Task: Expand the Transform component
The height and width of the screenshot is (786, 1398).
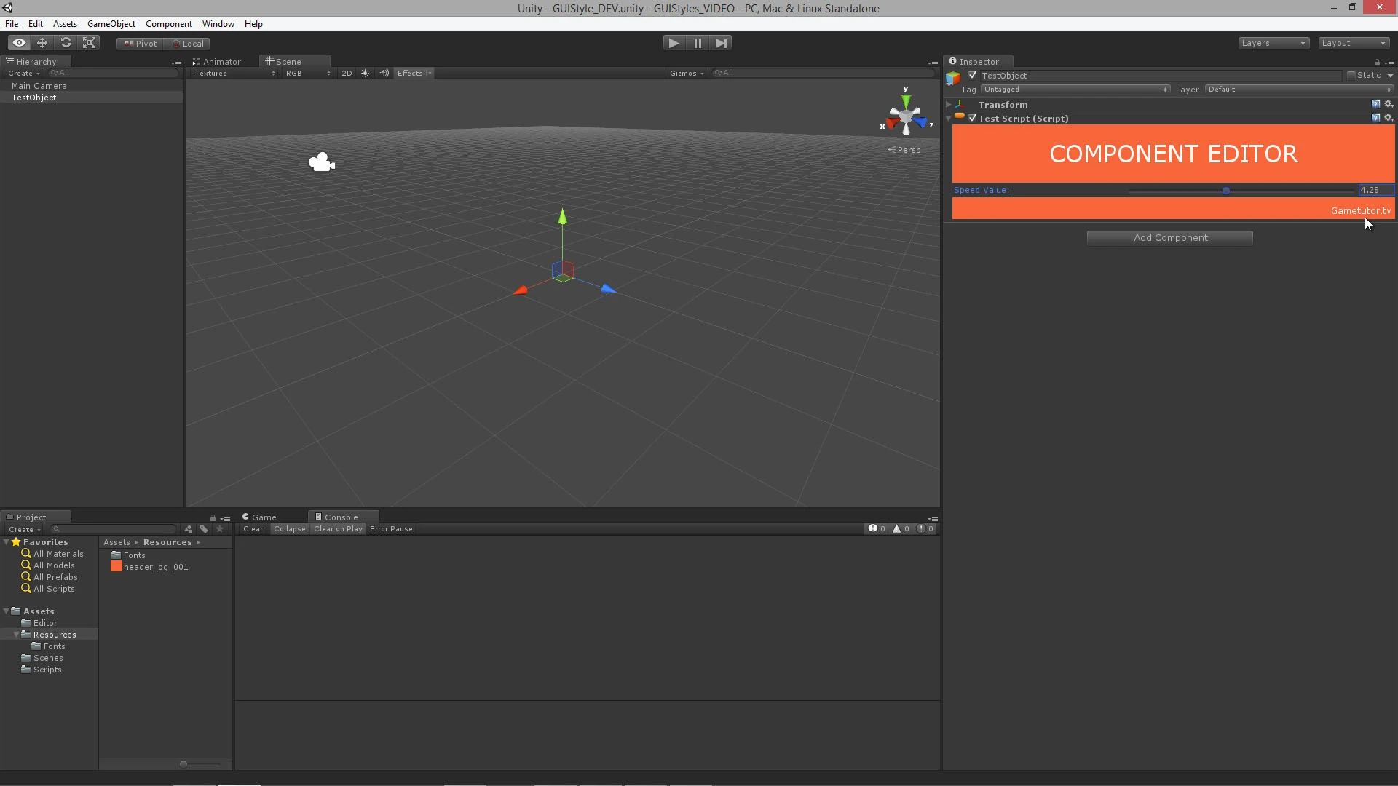Action: [x=949, y=105]
